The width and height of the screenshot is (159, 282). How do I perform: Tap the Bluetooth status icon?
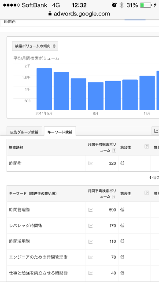click(122, 5)
